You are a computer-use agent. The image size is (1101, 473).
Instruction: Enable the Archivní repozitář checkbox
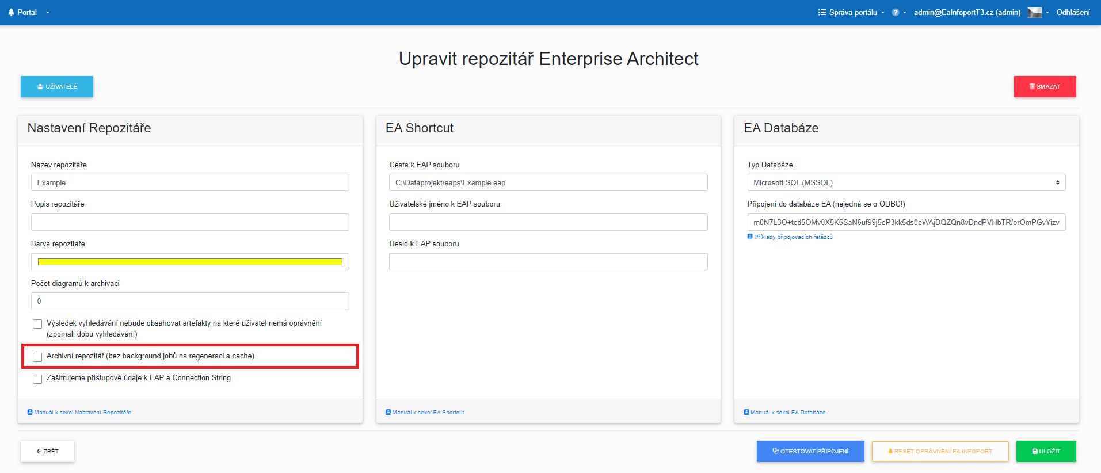pyautogui.click(x=37, y=357)
